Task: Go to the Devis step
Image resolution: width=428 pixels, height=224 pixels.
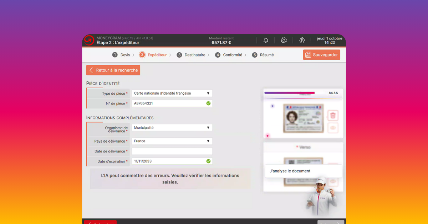Action: point(125,55)
